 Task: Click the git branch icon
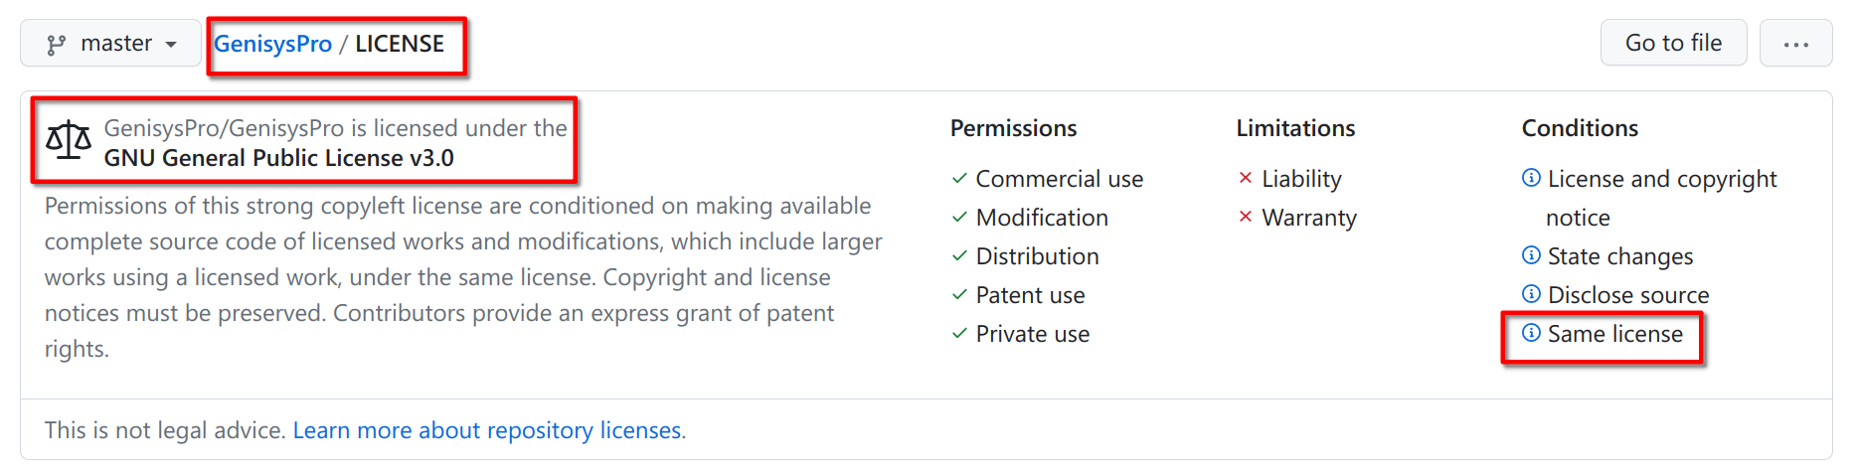pyautogui.click(x=57, y=45)
